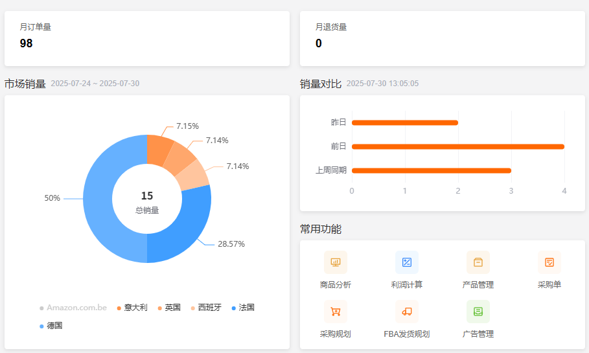Toggle the 德国 legend entry
This screenshot has width=589, height=353.
(51, 326)
